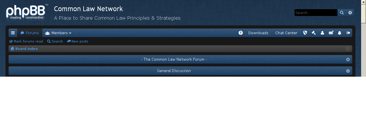Click Mark forums read link
Image resolution: width=366 pixels, height=114 pixels.
(26, 41)
